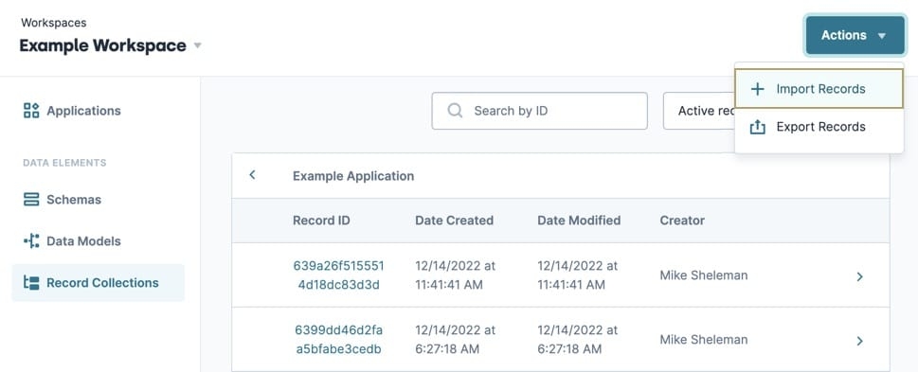The width and height of the screenshot is (918, 372).
Task: Click Date Created value 12/14/2022 at 11:41:41 AM
Action: [456, 275]
